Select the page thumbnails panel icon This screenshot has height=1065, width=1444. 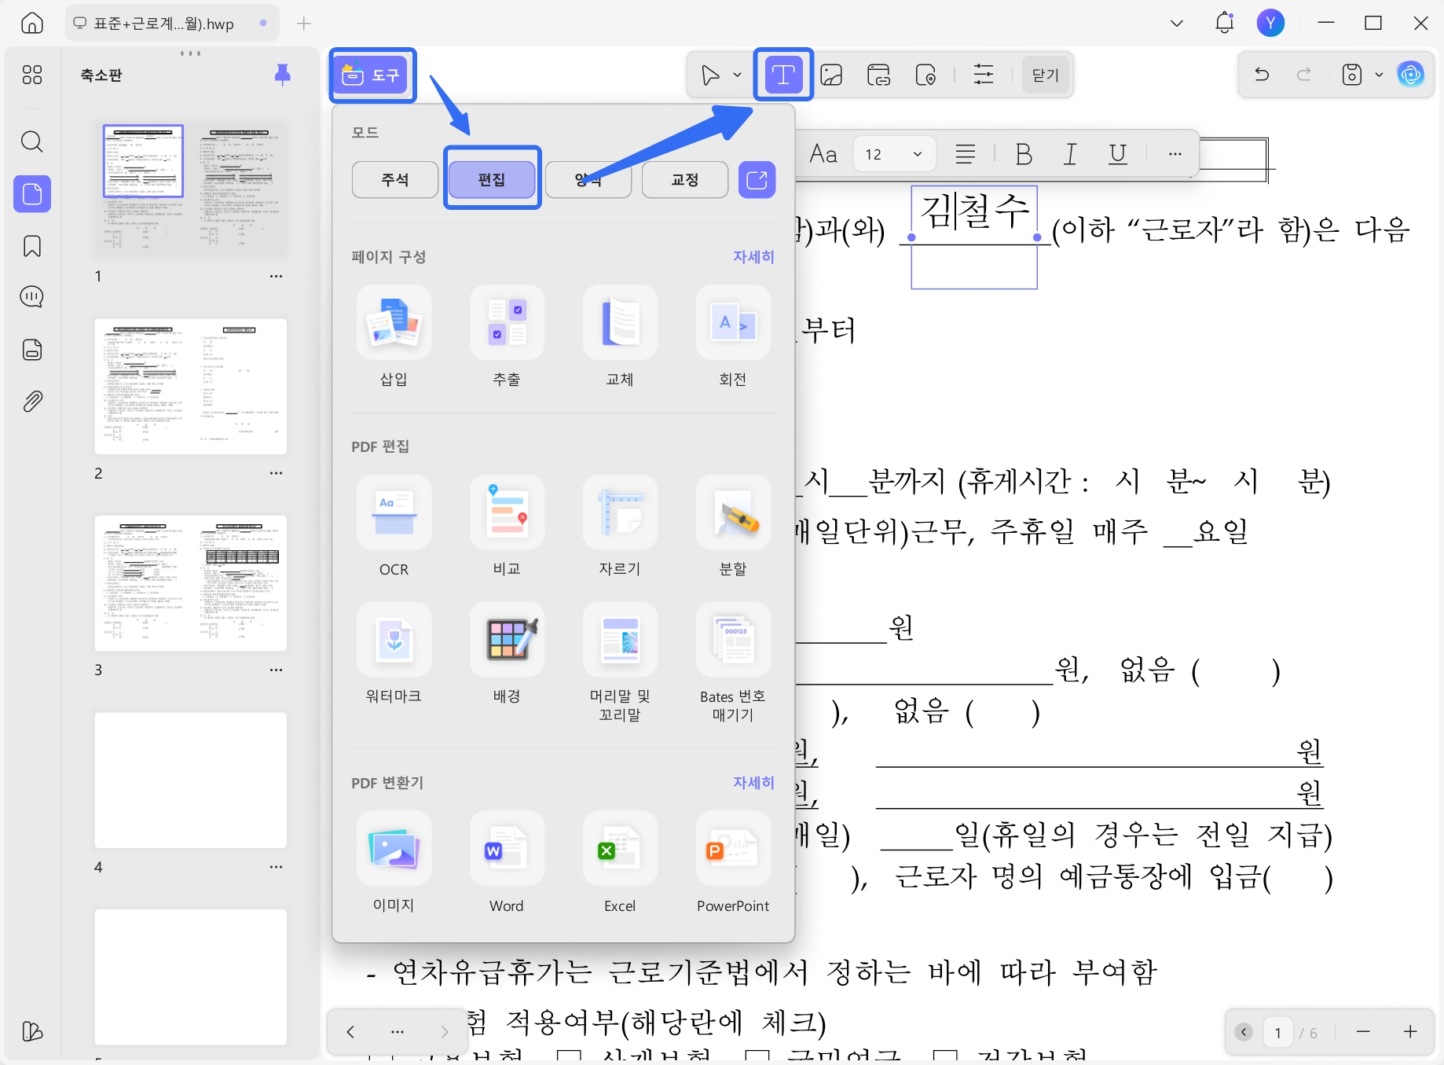[32, 193]
